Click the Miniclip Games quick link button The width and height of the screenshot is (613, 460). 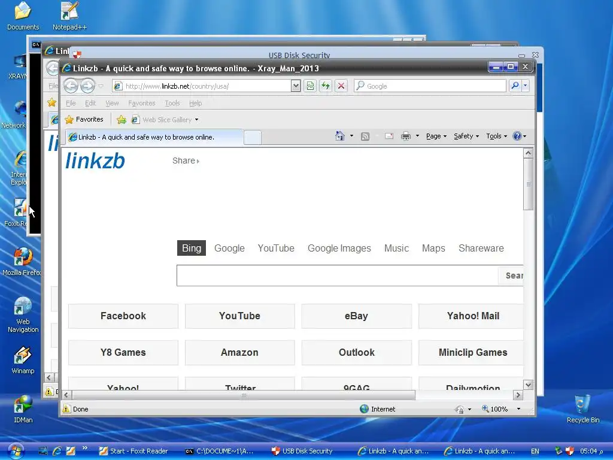(x=471, y=352)
